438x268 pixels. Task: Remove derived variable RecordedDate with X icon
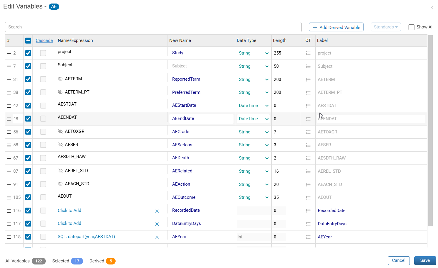(x=157, y=211)
